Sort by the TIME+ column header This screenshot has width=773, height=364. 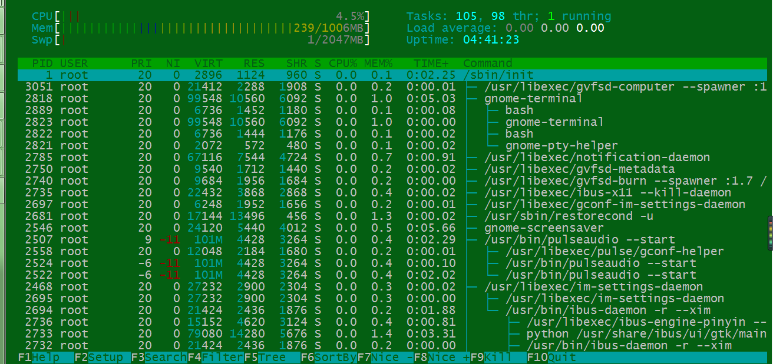pyautogui.click(x=431, y=63)
